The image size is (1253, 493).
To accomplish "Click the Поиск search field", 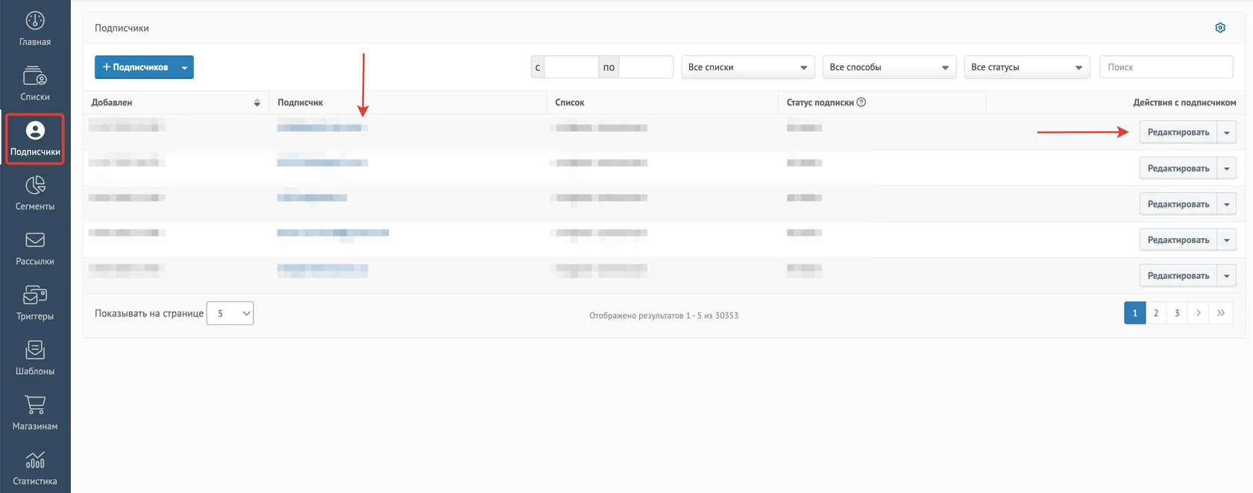I will click(x=1166, y=67).
